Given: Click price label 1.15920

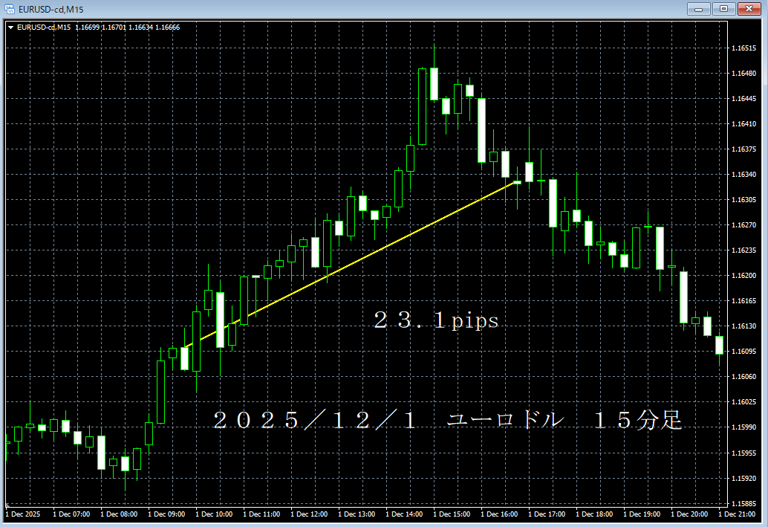Looking at the screenshot, I should [x=743, y=478].
